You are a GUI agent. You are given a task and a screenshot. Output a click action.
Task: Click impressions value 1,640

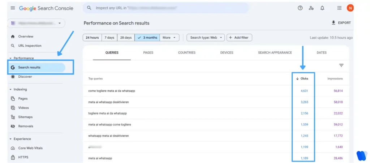tap(339, 147)
